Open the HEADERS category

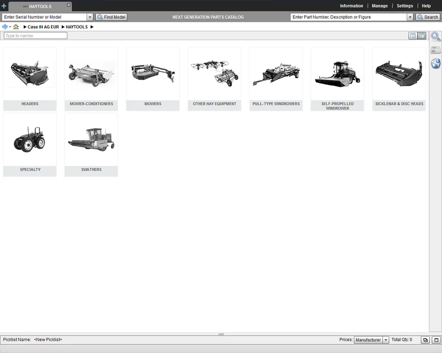(30, 79)
